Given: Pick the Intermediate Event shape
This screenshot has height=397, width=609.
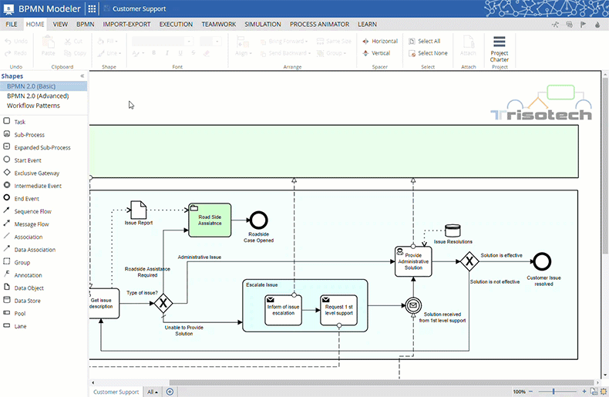Looking at the screenshot, I should (38, 186).
